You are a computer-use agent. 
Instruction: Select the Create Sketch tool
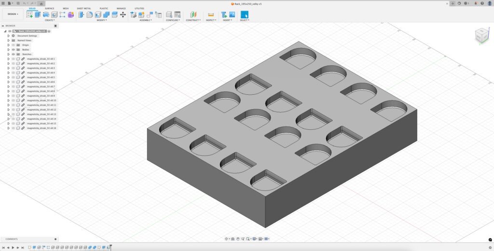click(29, 14)
